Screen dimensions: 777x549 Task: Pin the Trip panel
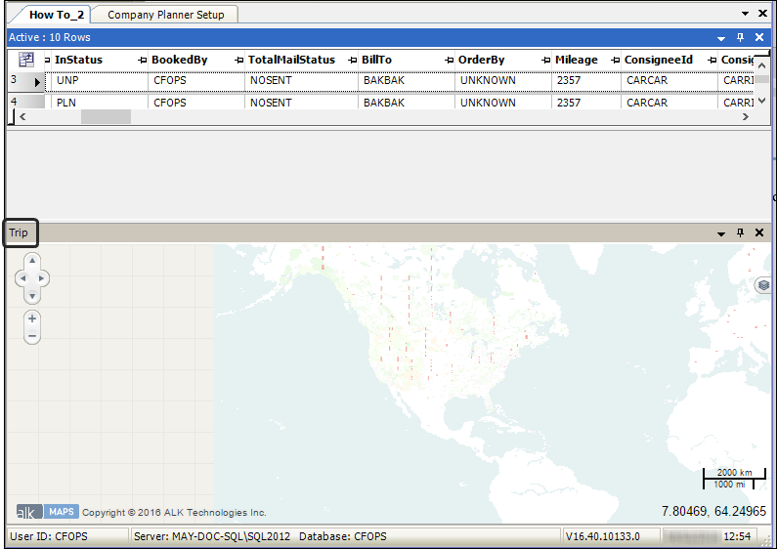(740, 233)
